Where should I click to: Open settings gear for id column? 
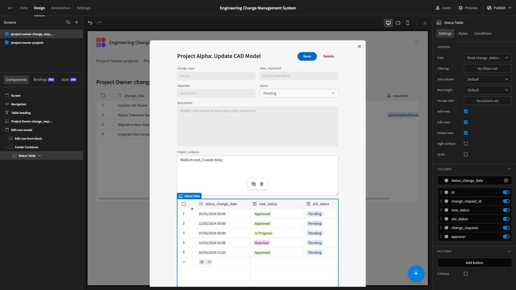pyautogui.click(x=446, y=193)
